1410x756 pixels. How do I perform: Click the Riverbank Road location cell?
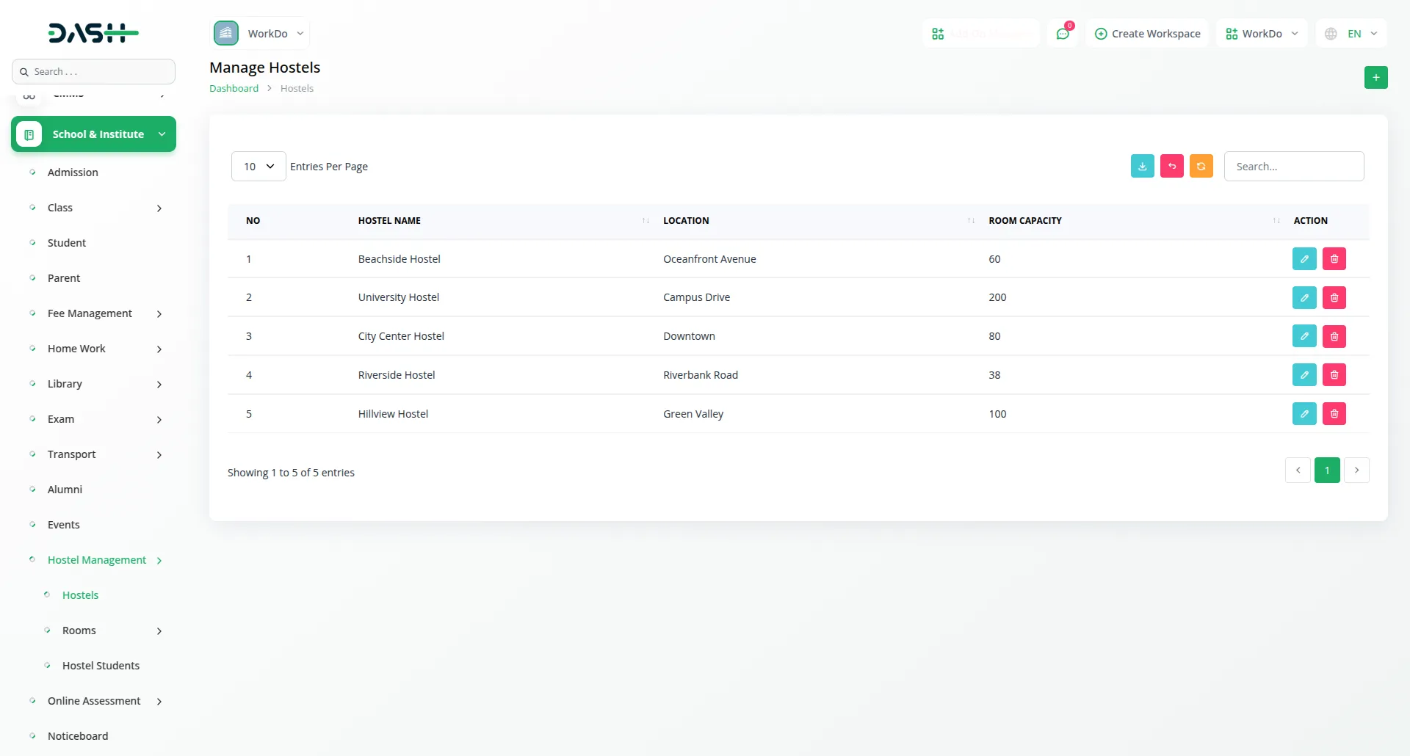[701, 375]
